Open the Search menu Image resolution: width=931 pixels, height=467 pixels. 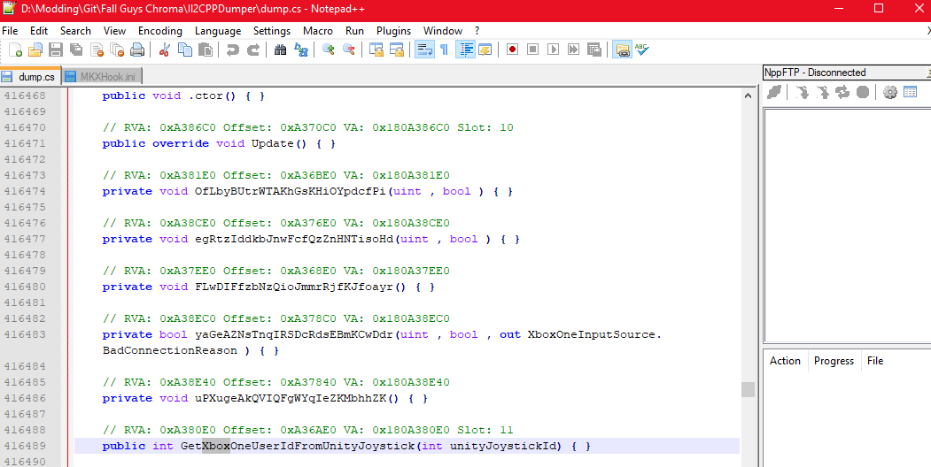[75, 31]
